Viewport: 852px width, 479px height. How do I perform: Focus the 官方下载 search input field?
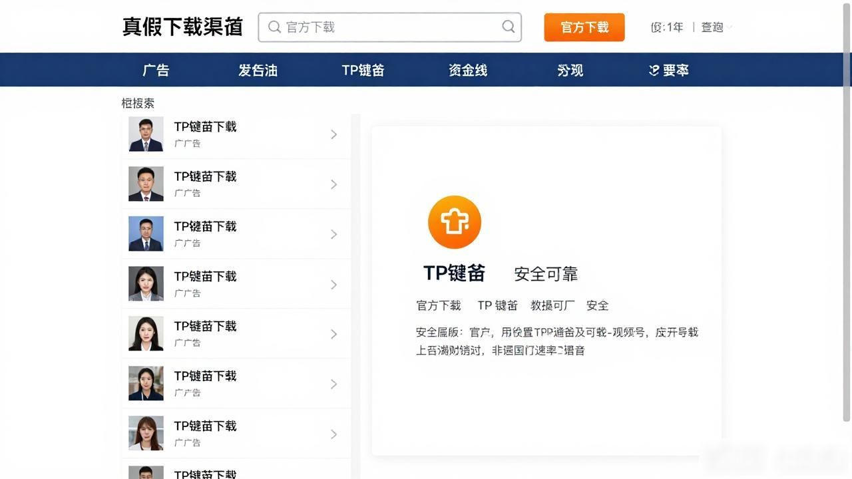pyautogui.click(x=389, y=27)
